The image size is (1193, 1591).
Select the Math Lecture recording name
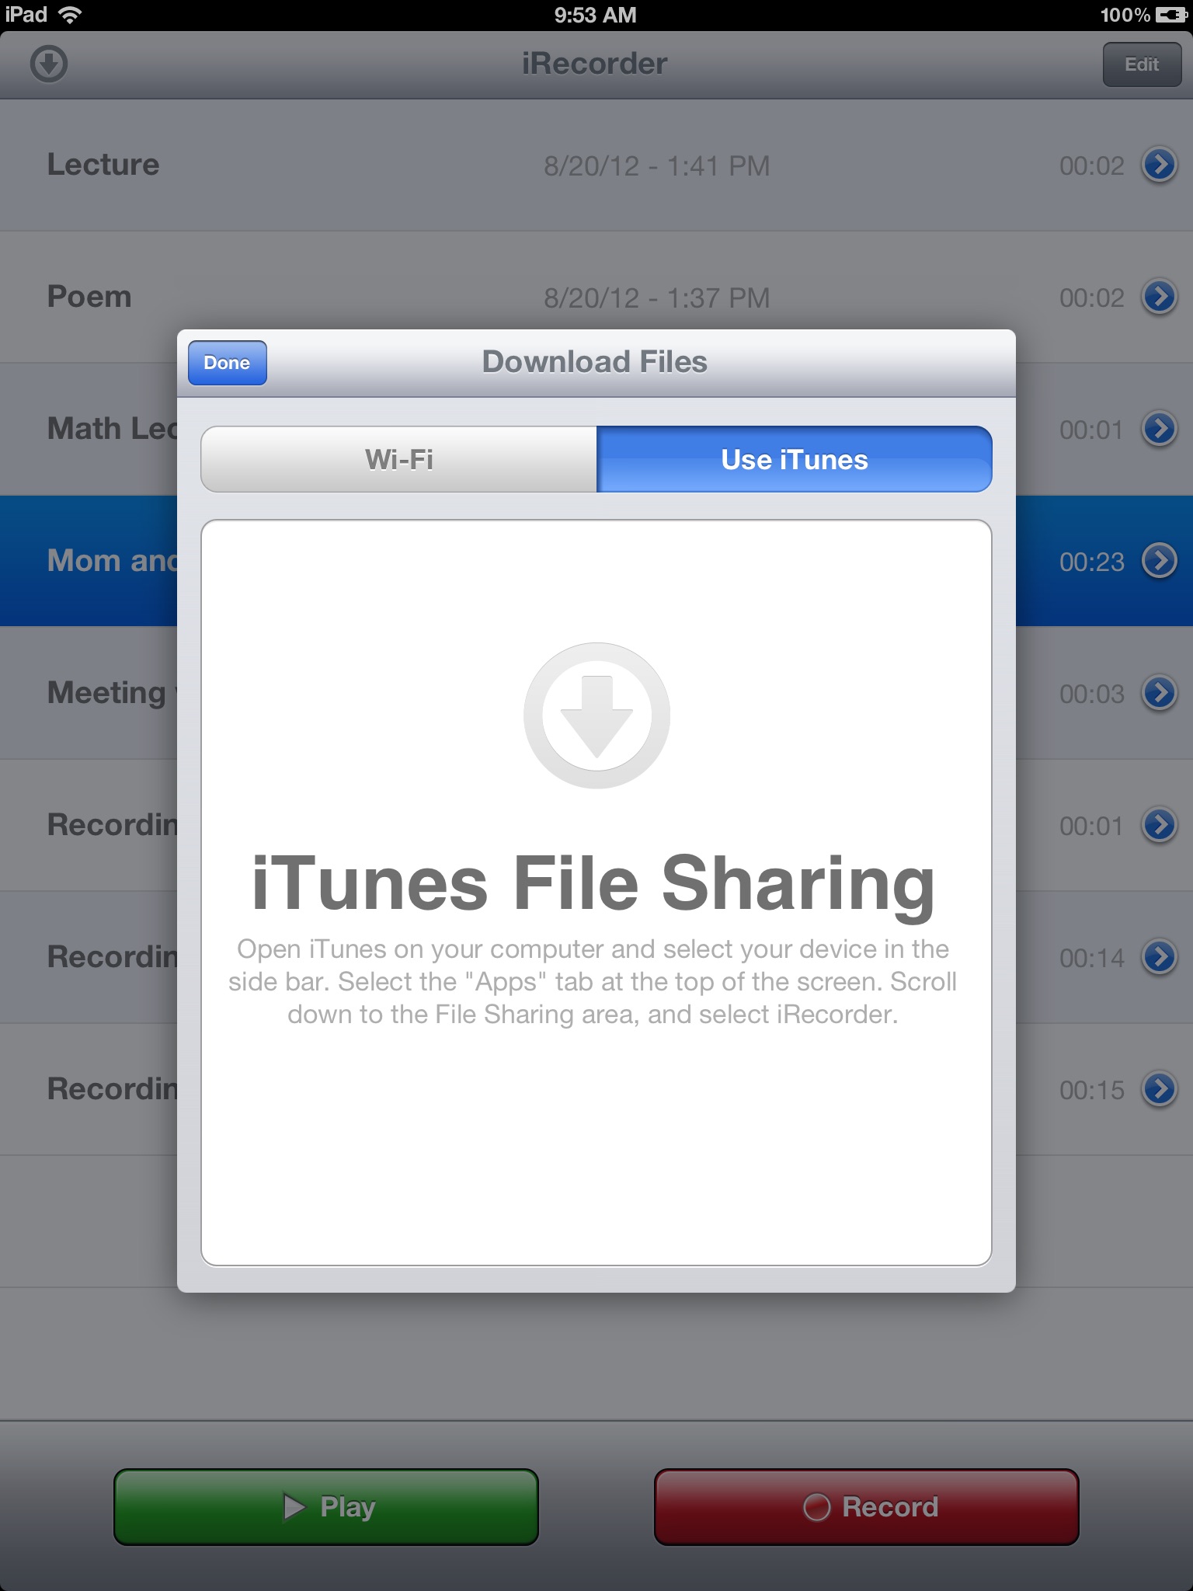(x=113, y=429)
